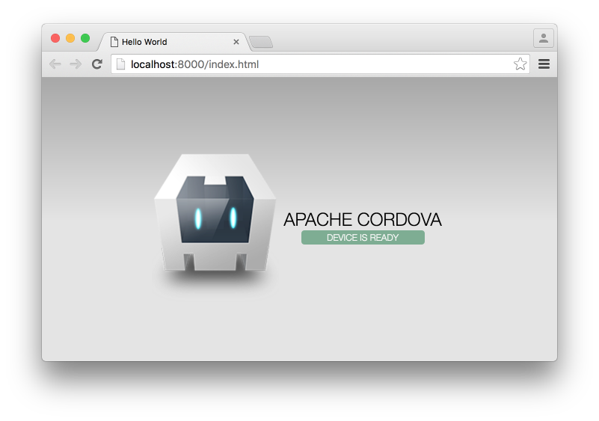Viewport: 599px width, 421px height.
Task: Click the green maximize window button
Action: point(85,38)
